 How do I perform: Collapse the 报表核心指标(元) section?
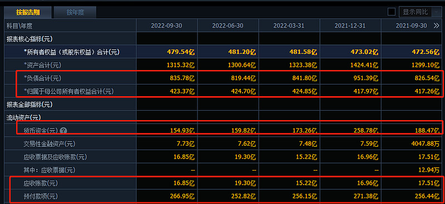[29, 39]
